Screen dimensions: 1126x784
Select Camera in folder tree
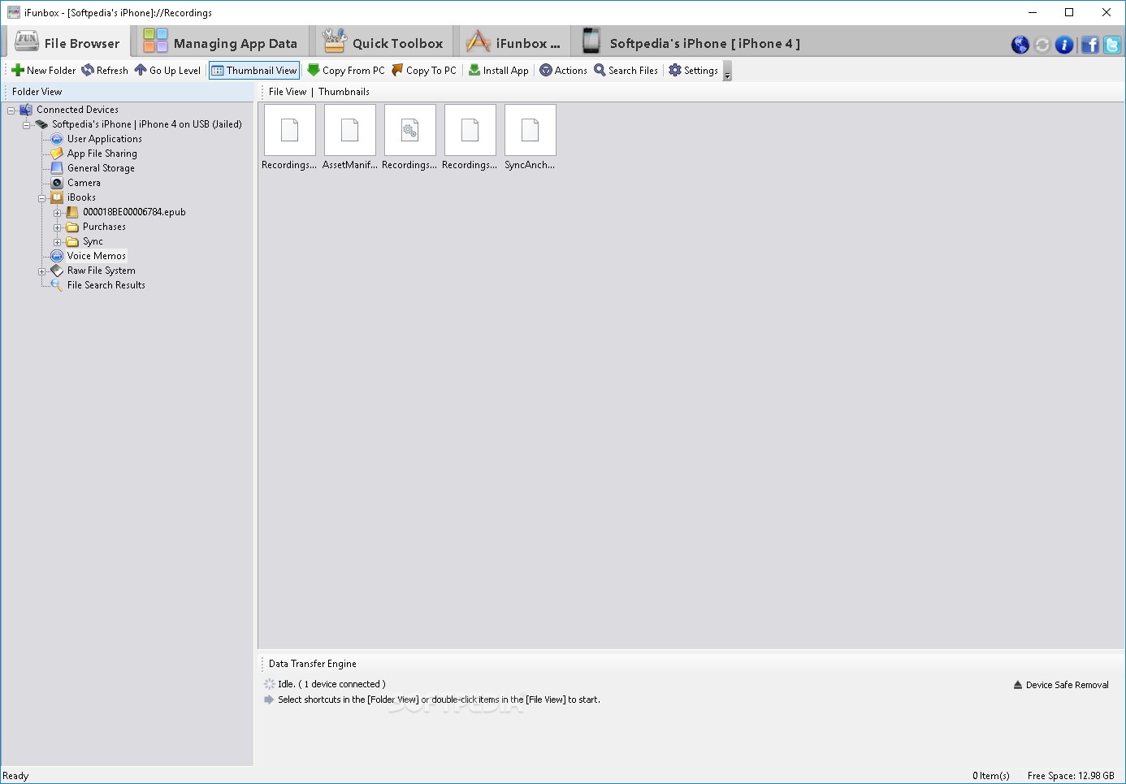[x=84, y=183]
